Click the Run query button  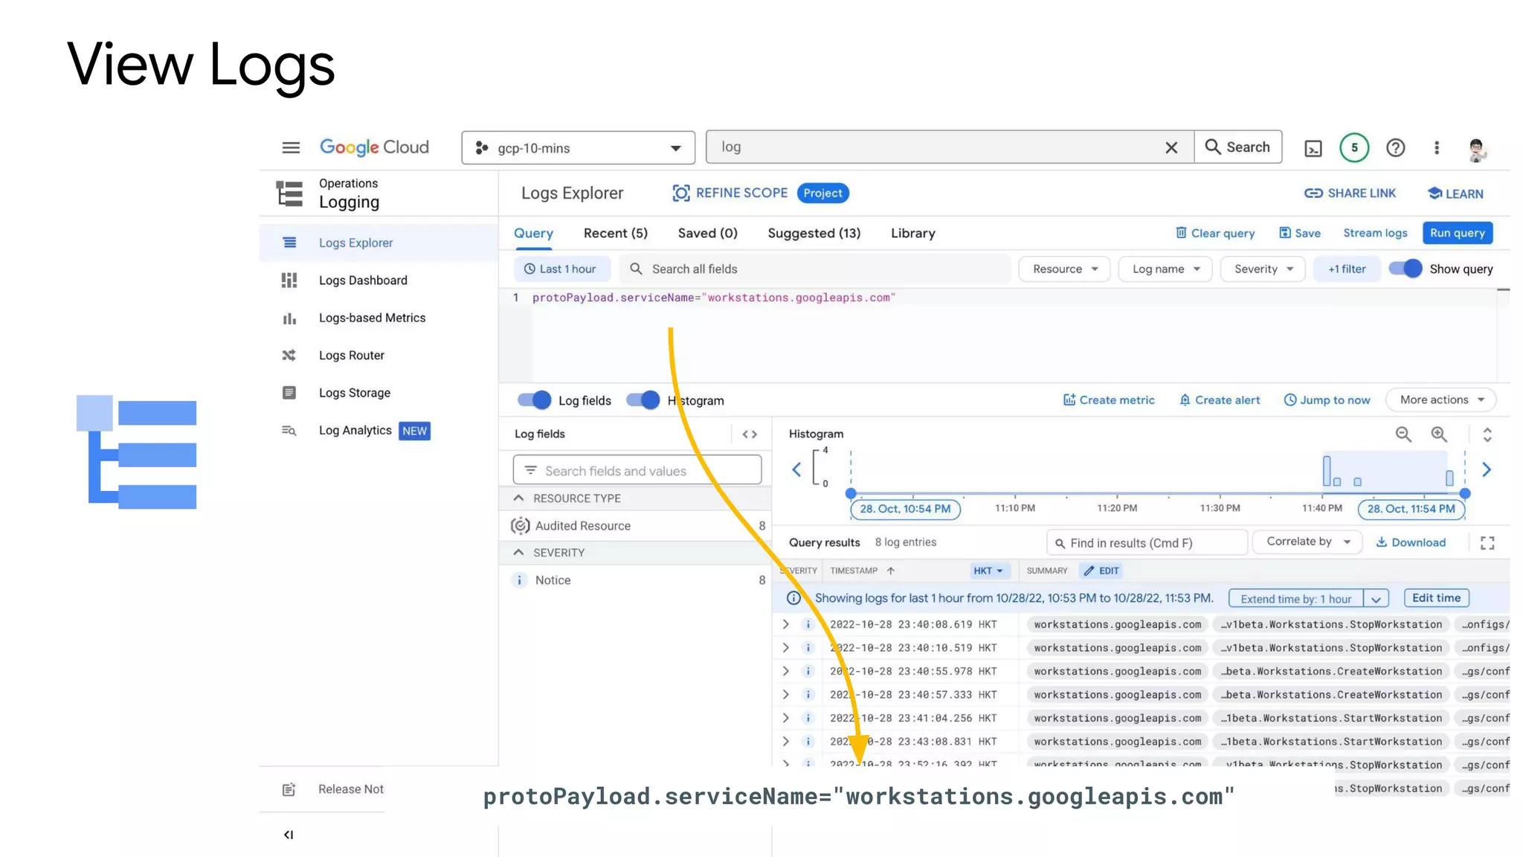1457,233
